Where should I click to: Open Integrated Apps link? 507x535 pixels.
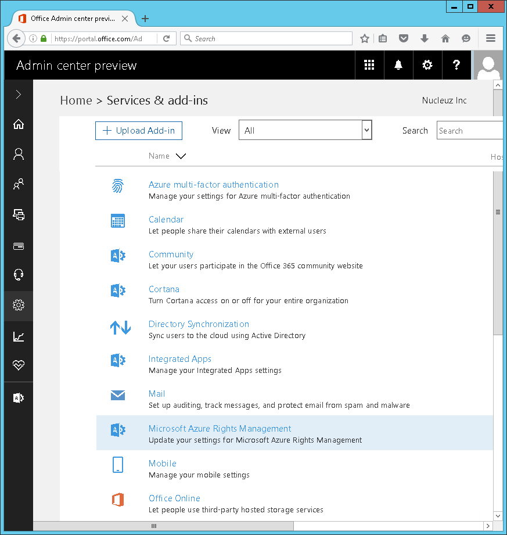[x=180, y=359]
